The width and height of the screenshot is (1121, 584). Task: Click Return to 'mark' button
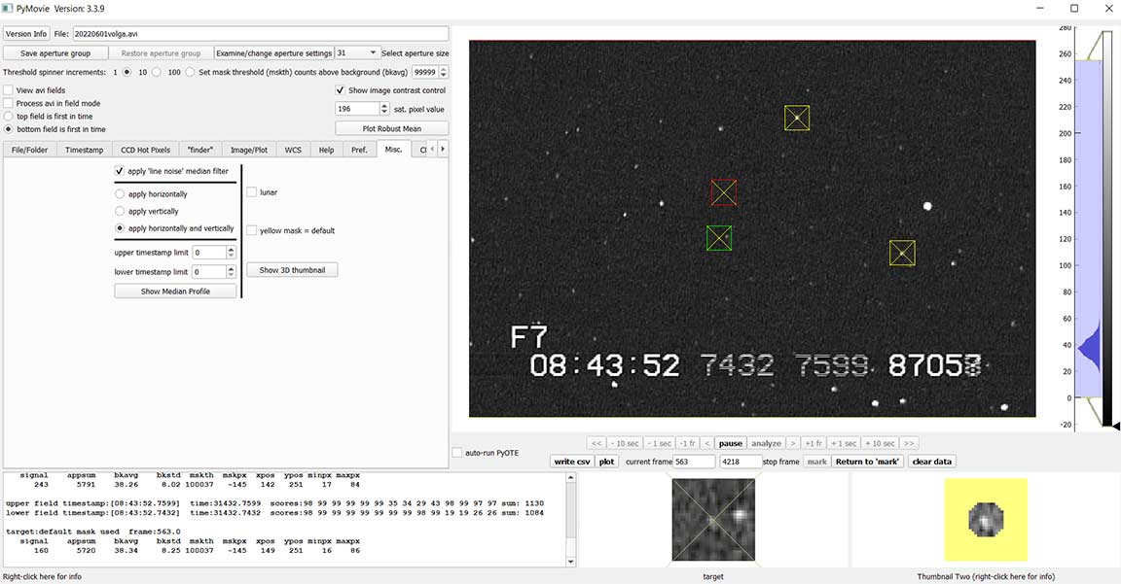[x=867, y=462]
